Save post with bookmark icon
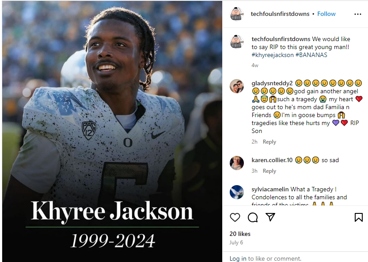Image resolution: width=368 pixels, height=262 pixels. [358, 217]
